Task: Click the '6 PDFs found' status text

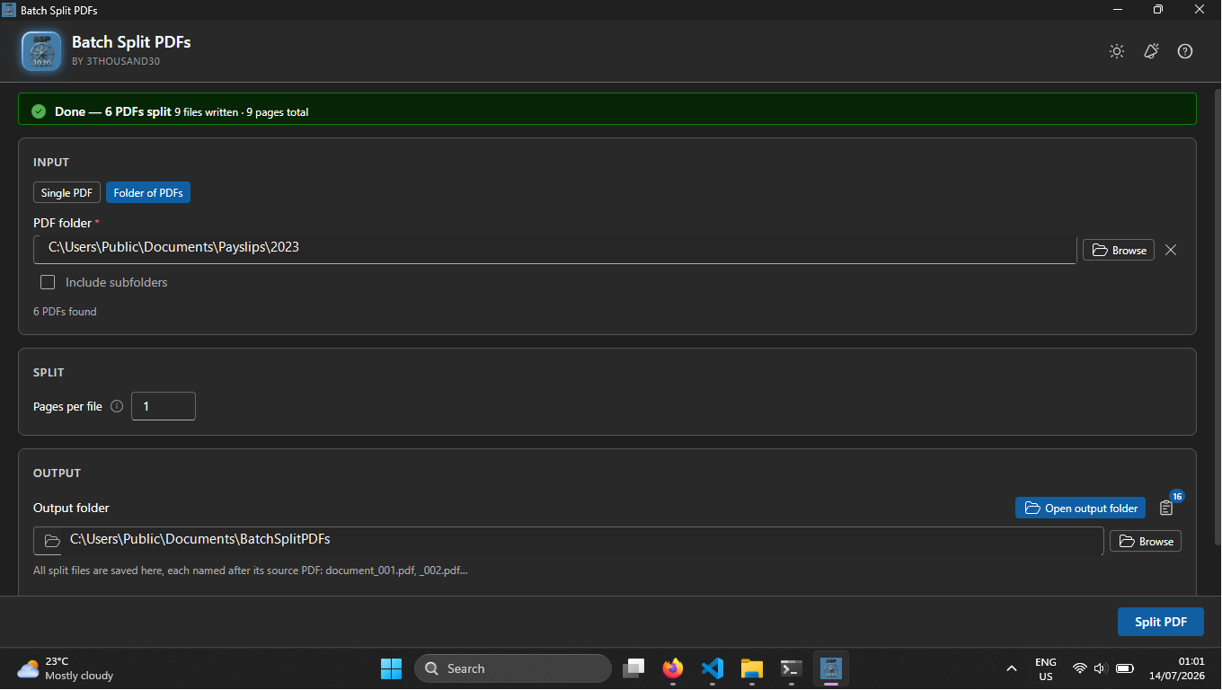Action: (x=65, y=312)
